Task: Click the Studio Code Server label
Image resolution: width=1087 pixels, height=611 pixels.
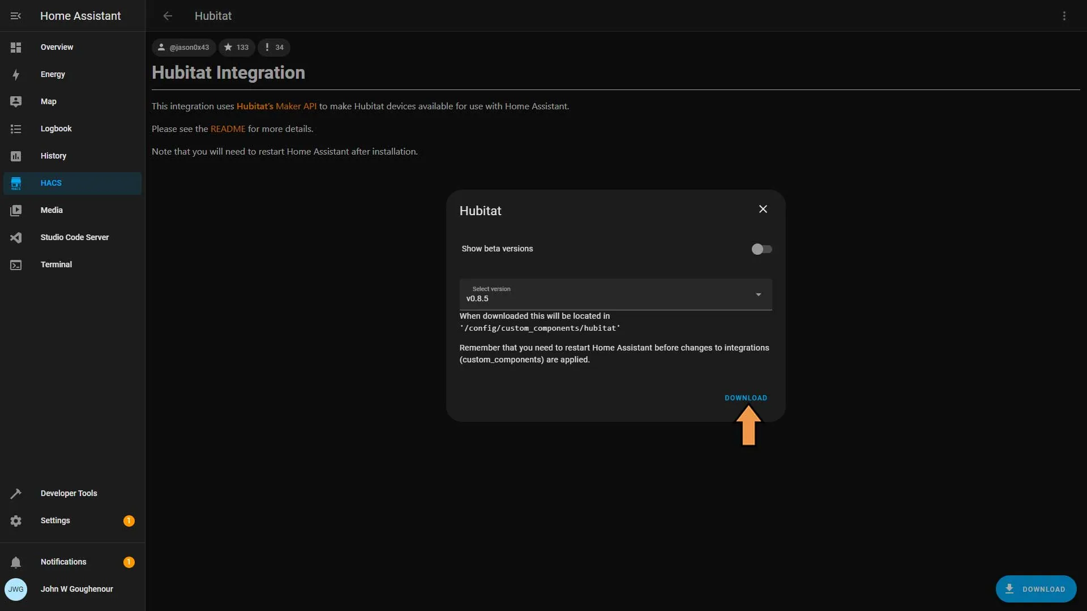Action: tap(75, 238)
